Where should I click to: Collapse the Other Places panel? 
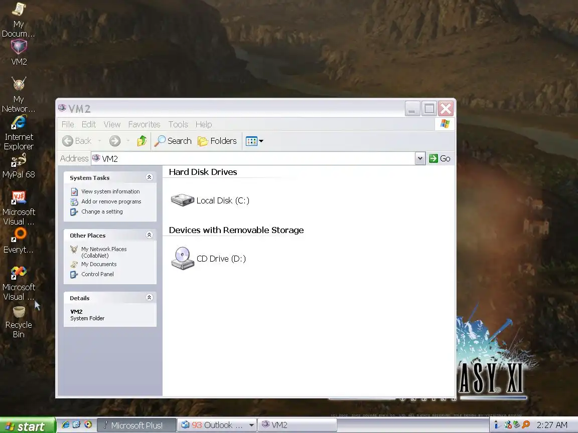[x=150, y=235]
